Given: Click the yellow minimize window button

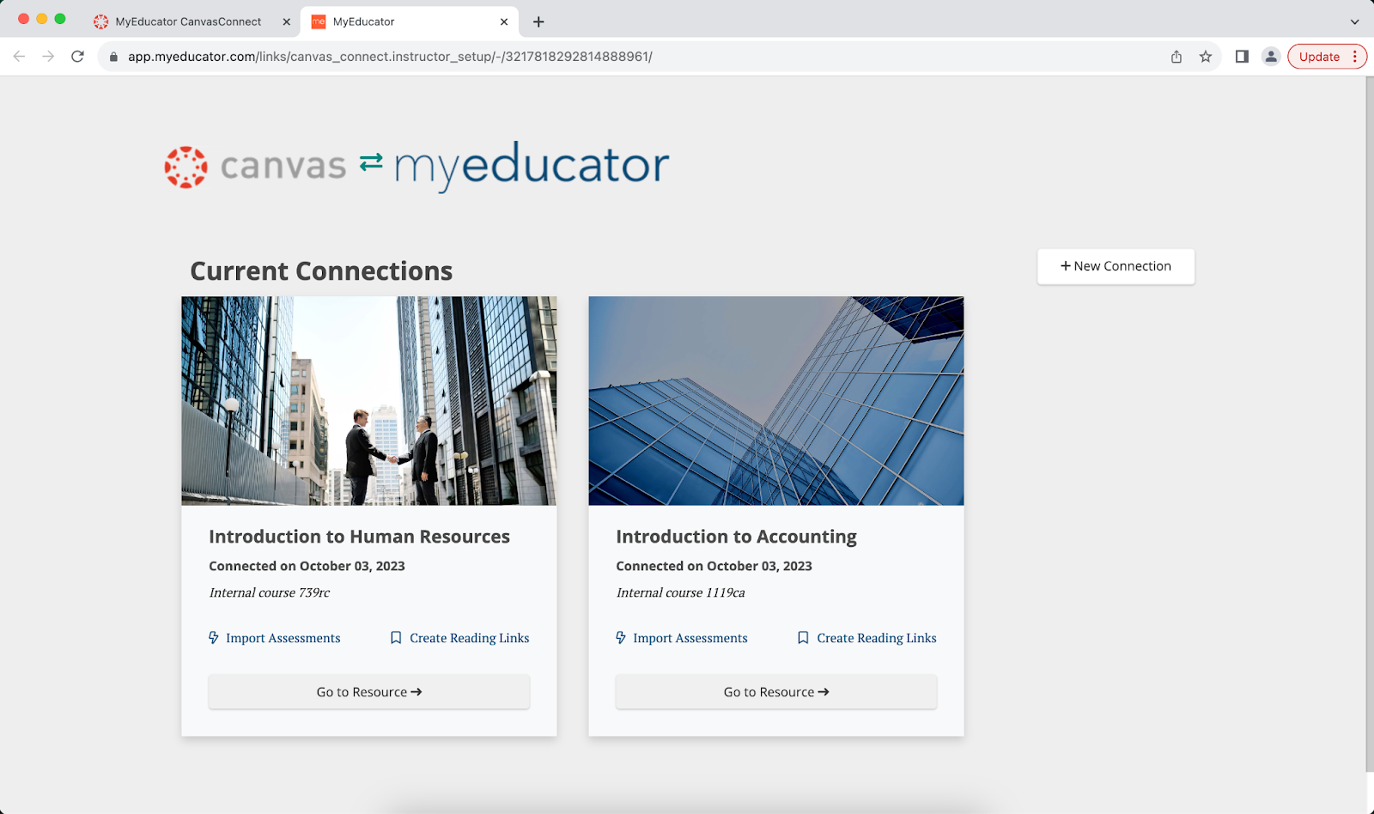Looking at the screenshot, I should click(41, 19).
